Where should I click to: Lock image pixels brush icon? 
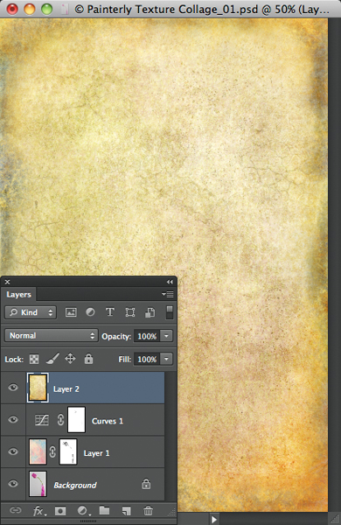[52, 359]
